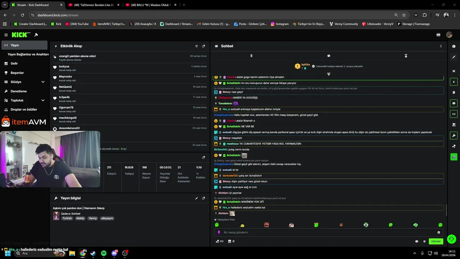Viewport: 460px width, 259px height.
Task: Click the pencil icon in right sidebar
Action: (454, 57)
